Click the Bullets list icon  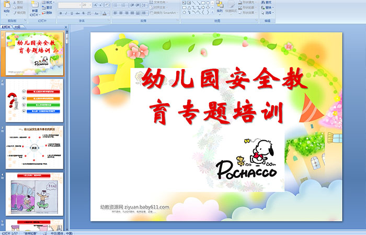[116, 5]
